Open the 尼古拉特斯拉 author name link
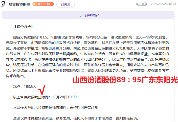 pos(19,4)
